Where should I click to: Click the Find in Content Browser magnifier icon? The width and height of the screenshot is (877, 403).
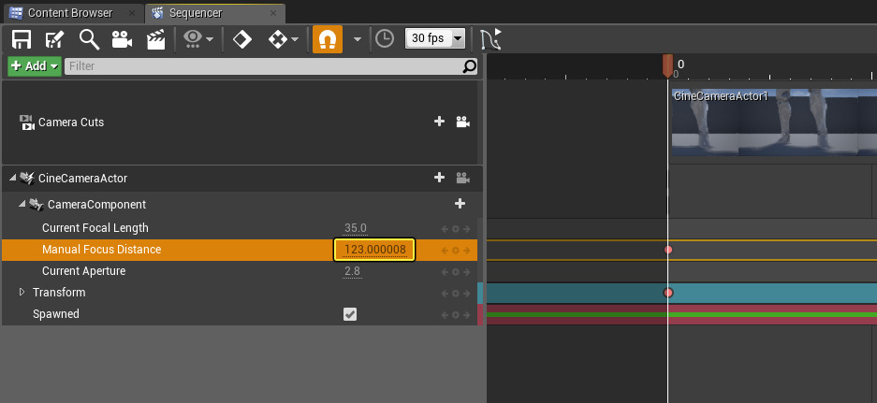(x=89, y=39)
